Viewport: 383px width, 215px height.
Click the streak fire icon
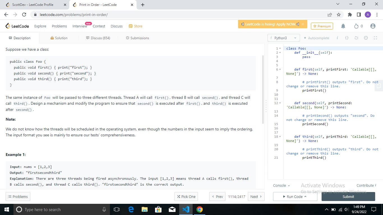pos(356,26)
